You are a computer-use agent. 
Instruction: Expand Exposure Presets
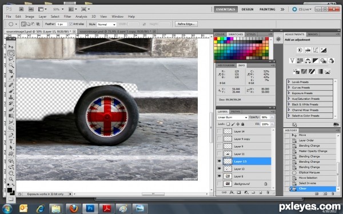[289, 93]
